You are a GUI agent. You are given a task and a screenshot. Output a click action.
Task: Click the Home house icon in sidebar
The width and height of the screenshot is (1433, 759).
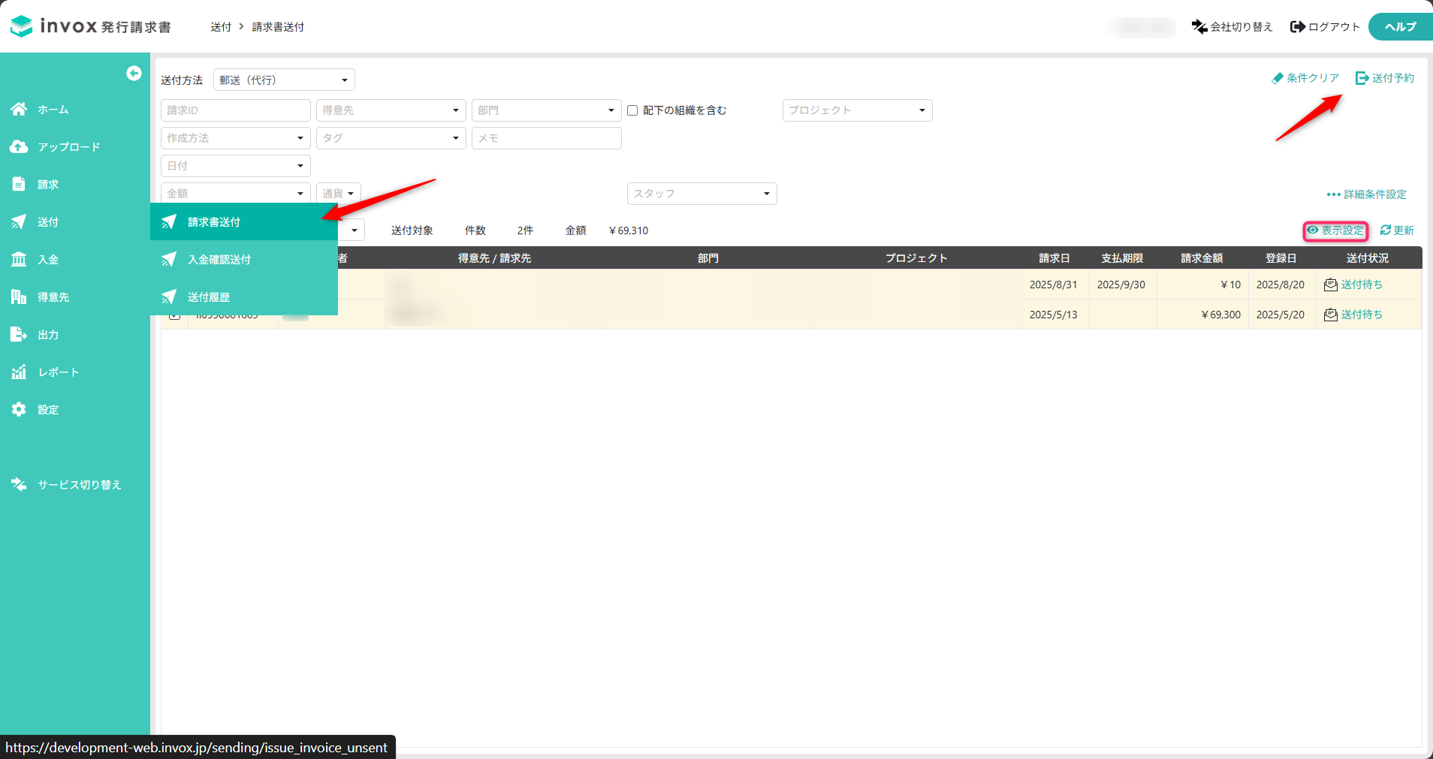[x=19, y=110]
